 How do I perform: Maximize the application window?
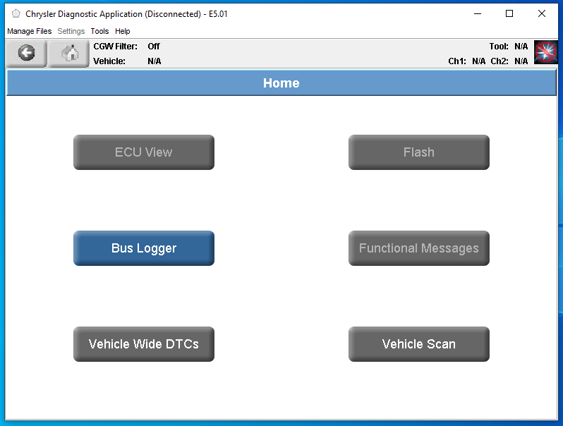509,13
